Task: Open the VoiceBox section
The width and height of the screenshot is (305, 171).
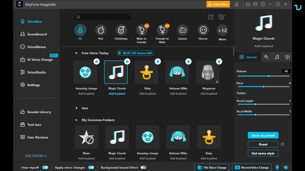Action: [31, 21]
